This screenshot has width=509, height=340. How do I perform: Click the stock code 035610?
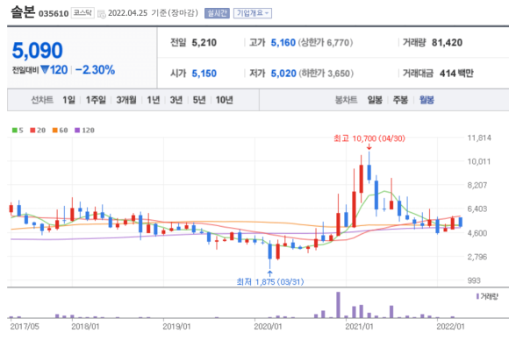(x=54, y=14)
